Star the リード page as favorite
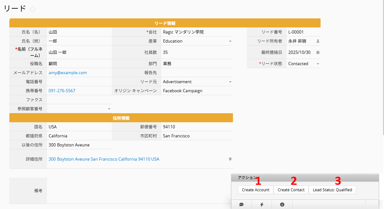 coord(33,9)
